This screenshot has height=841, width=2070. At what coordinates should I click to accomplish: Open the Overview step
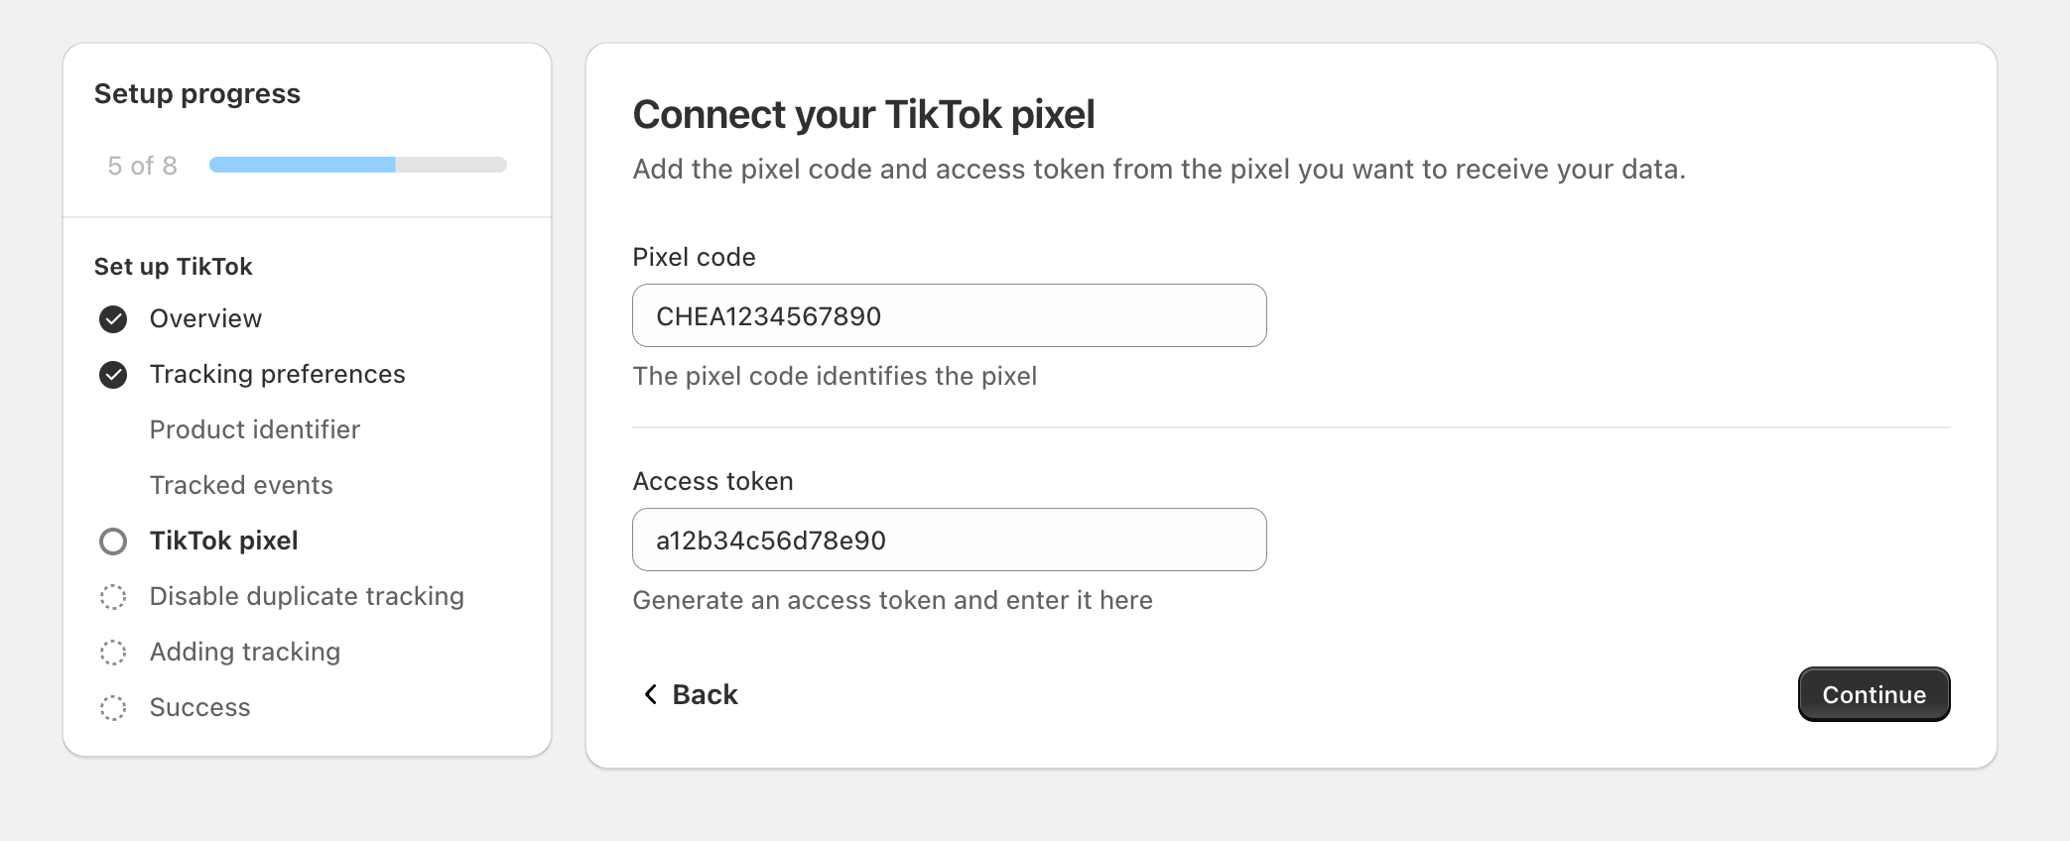[x=205, y=318]
